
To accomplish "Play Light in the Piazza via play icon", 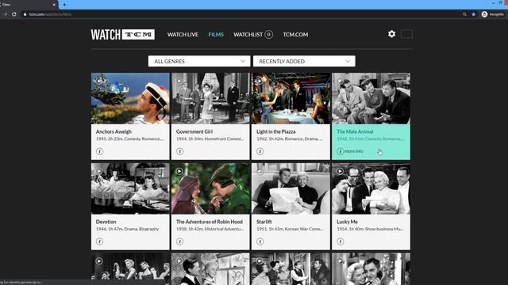I will [x=260, y=81].
